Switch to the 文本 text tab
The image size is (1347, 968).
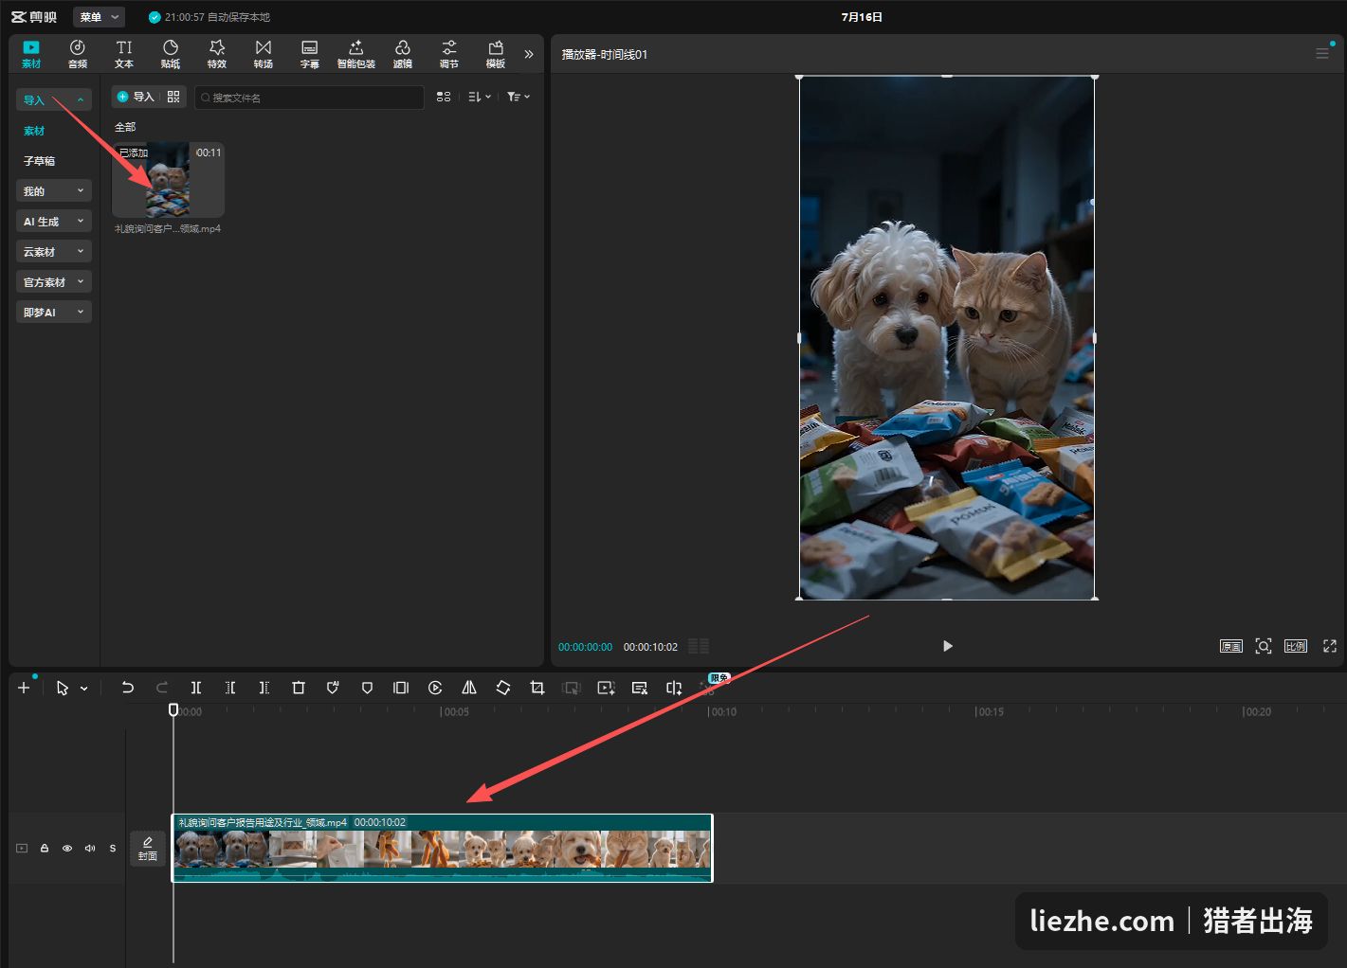[124, 54]
